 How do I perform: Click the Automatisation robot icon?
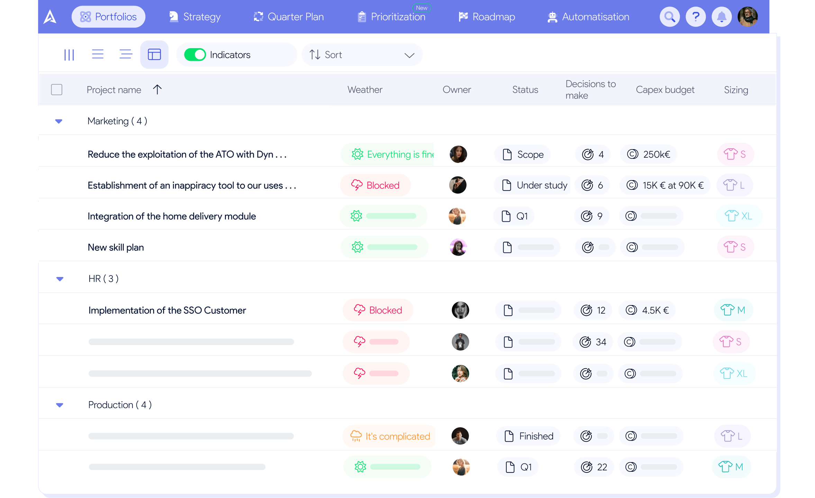[x=553, y=16]
